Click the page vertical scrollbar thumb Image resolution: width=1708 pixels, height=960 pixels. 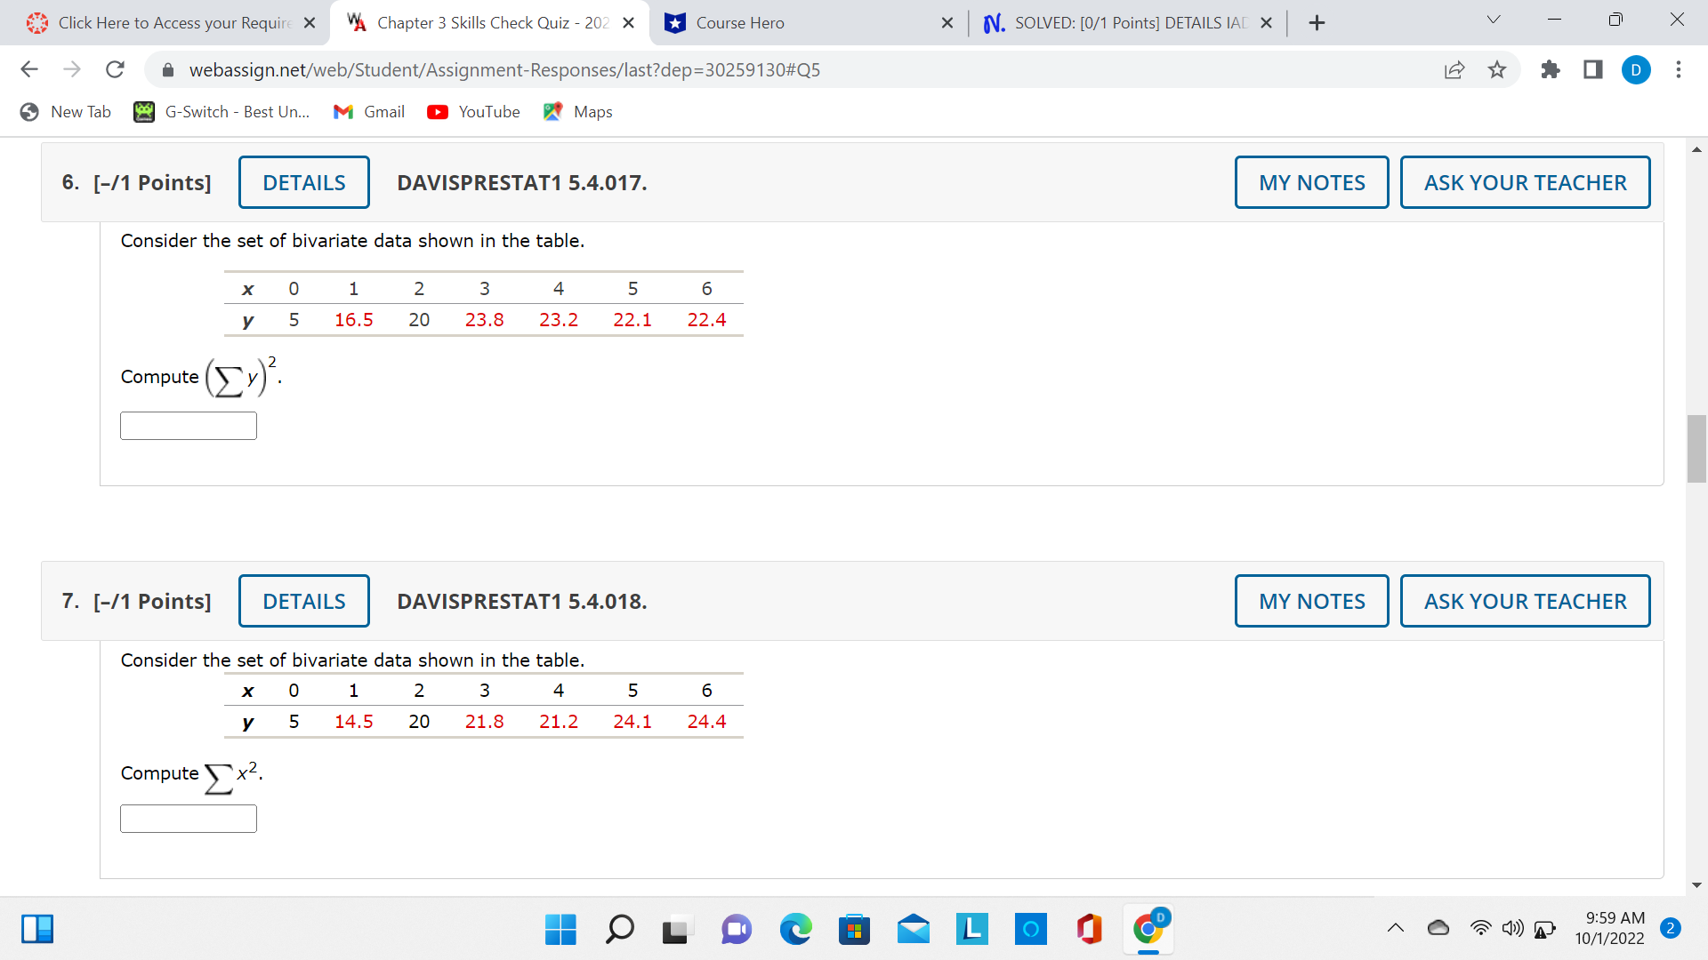pyautogui.click(x=1696, y=449)
